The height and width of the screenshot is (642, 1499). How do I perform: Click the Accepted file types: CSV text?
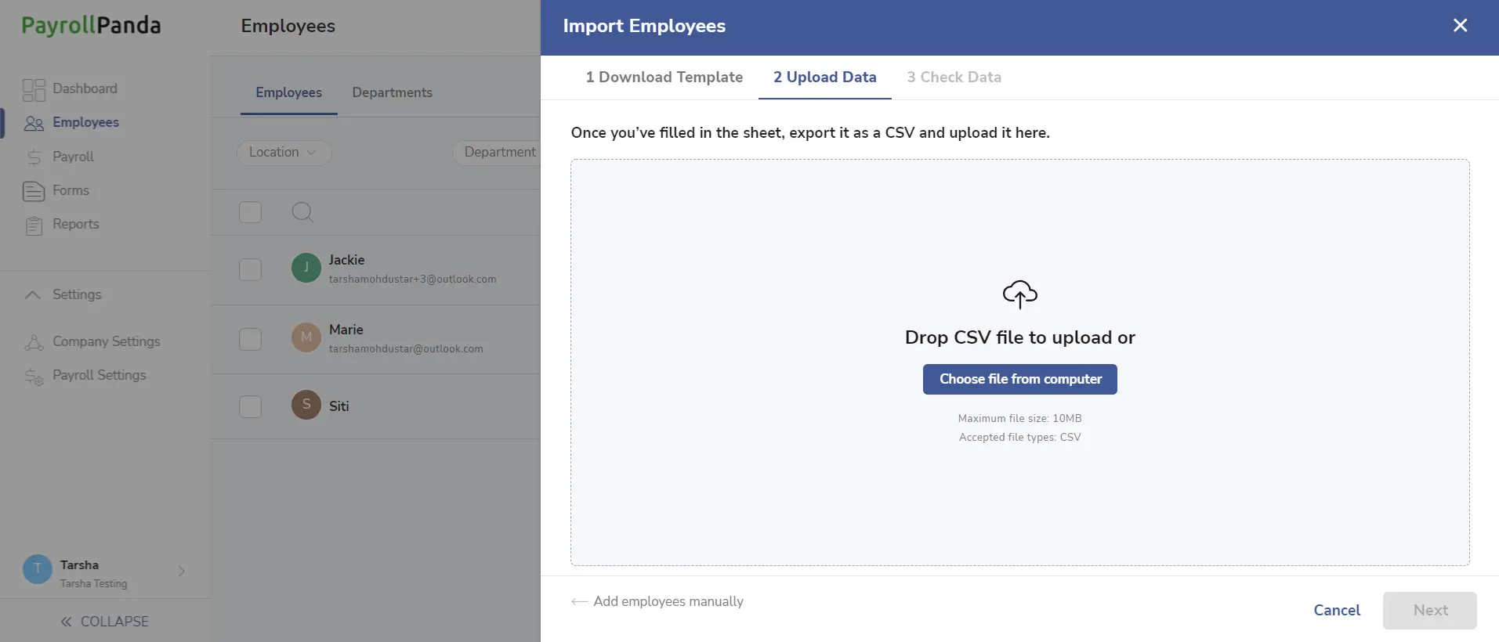[x=1019, y=438]
